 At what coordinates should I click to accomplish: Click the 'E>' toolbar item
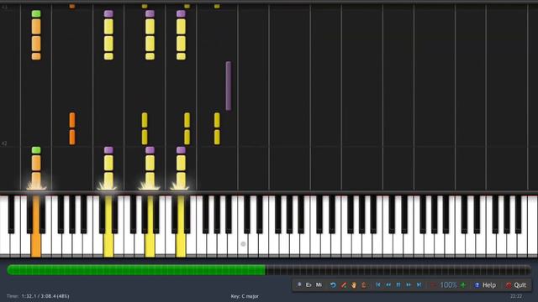tap(309, 285)
